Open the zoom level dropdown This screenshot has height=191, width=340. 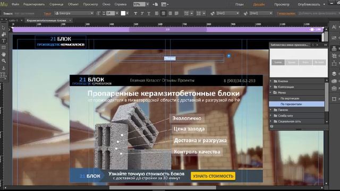[x=148, y=4]
